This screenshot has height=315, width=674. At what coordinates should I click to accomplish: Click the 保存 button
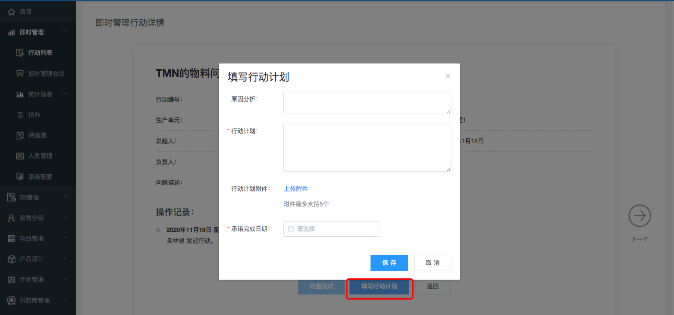click(x=389, y=263)
